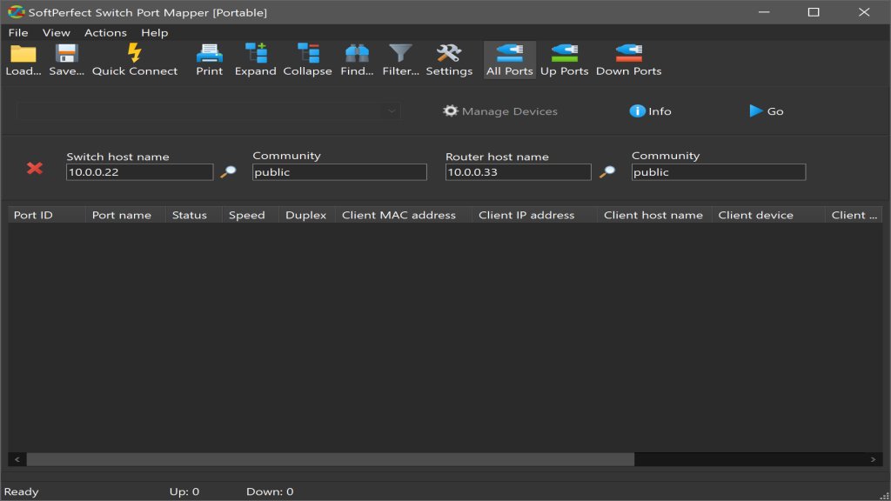Open the View menu
891x501 pixels.
pyautogui.click(x=57, y=33)
